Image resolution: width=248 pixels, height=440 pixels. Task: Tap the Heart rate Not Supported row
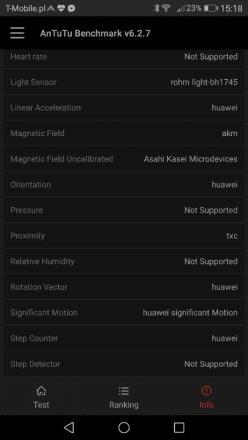[124, 59]
